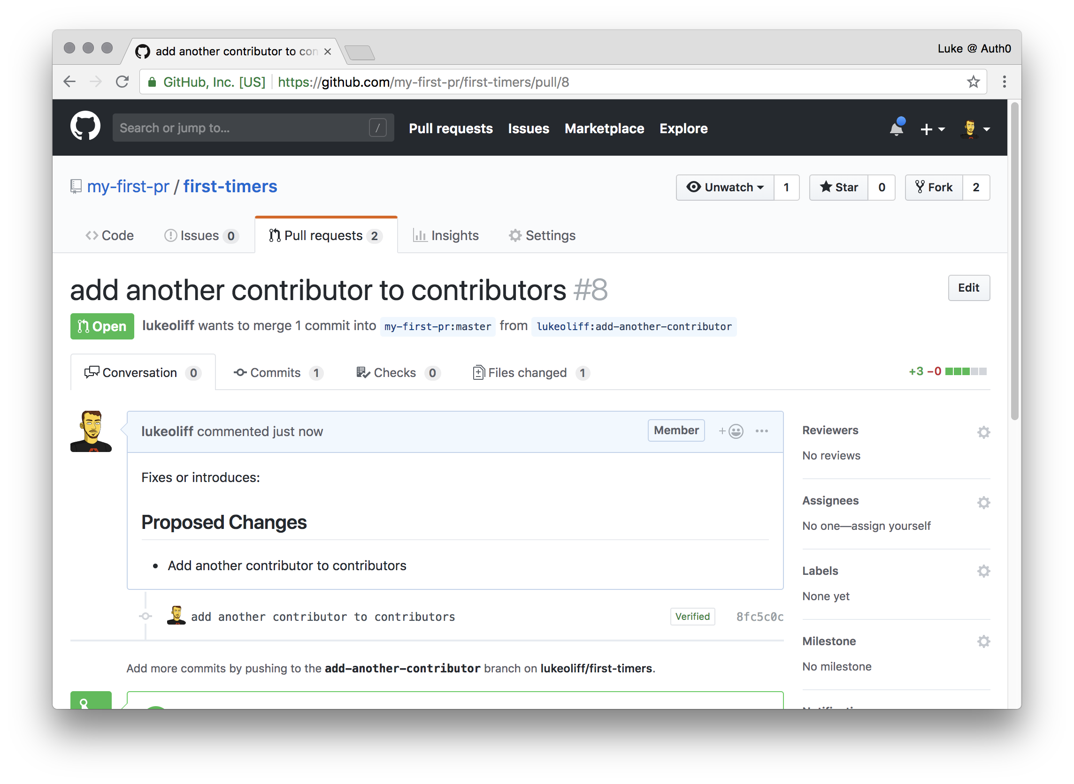Click the Assignees gear icon
Screen dimensions: 1074x784
click(x=984, y=503)
